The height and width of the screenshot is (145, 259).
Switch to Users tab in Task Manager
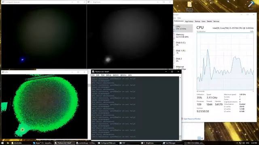pyautogui.click(x=204, y=21)
